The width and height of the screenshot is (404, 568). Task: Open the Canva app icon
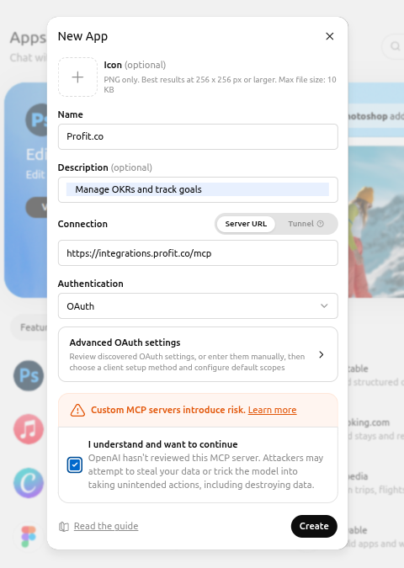click(29, 483)
